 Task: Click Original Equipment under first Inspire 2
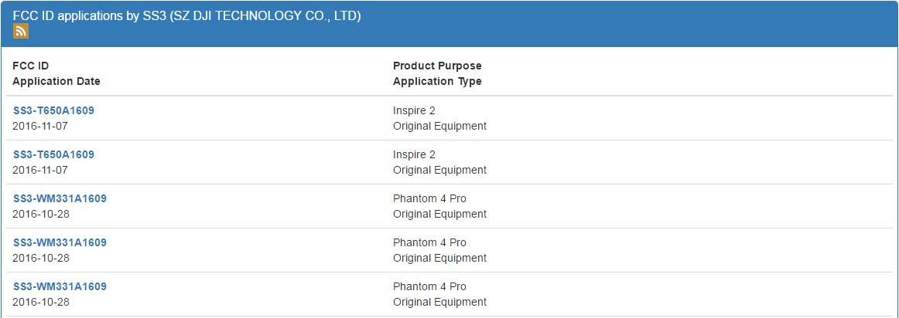[439, 126]
